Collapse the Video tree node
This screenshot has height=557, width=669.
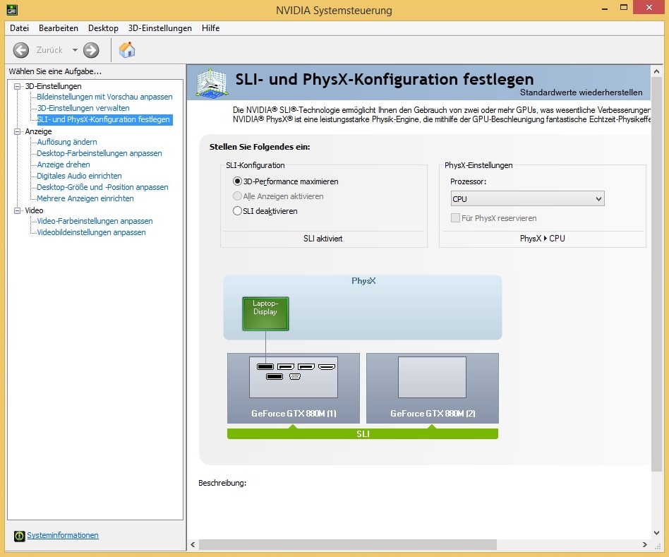click(x=17, y=210)
